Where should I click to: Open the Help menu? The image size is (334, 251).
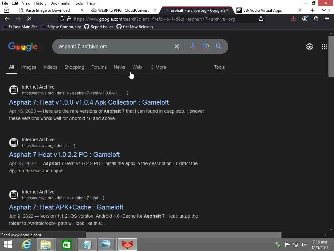pos(91,3)
